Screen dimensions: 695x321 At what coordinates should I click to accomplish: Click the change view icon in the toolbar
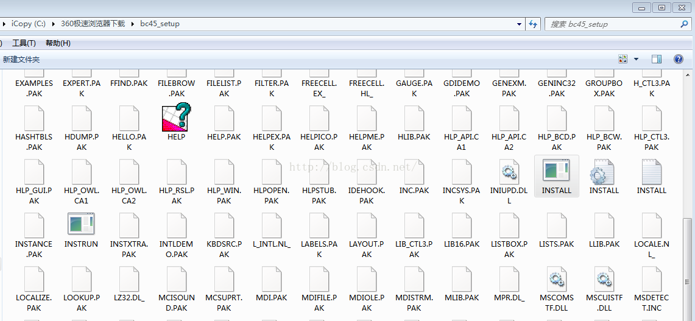point(623,59)
